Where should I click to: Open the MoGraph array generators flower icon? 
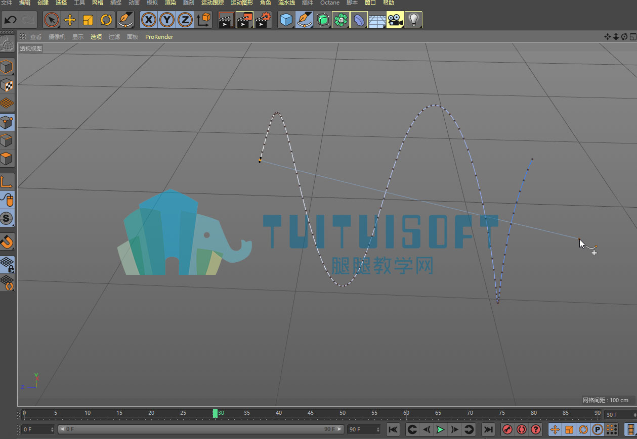point(341,20)
